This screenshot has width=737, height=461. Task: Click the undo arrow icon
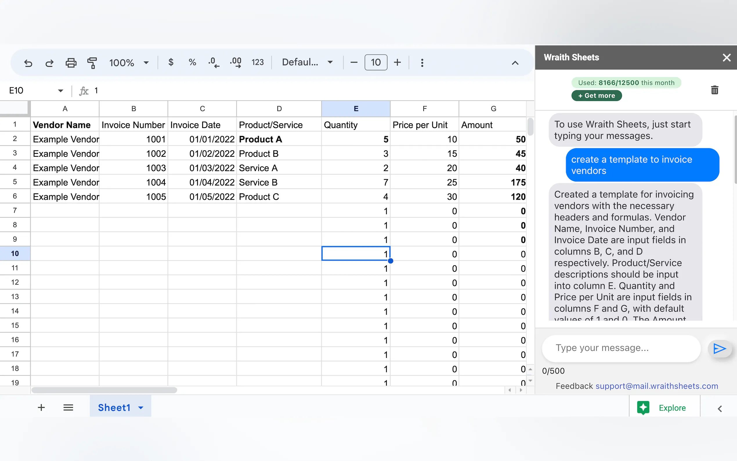pyautogui.click(x=28, y=63)
